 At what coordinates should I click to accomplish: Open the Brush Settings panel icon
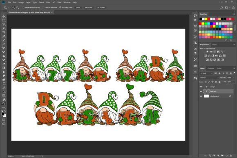coord(195,37)
